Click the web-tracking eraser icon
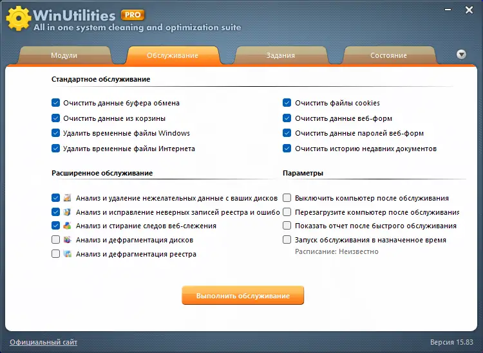The height and width of the screenshot is (353, 483). pyautogui.click(x=67, y=226)
